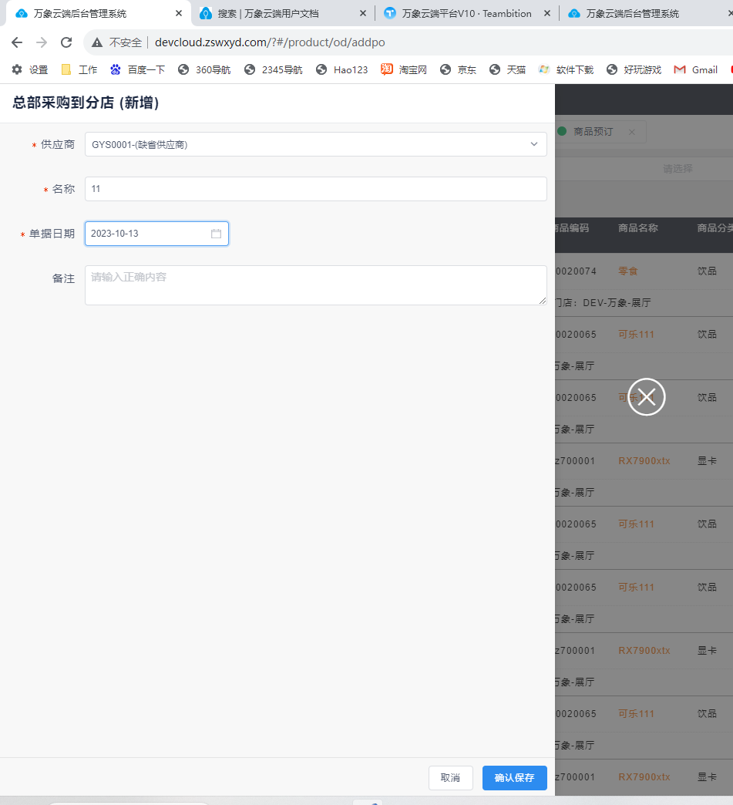Click the 显卡 category cell in first RX7900xtx row
Screen dimensions: 733x805
pyautogui.click(x=707, y=461)
